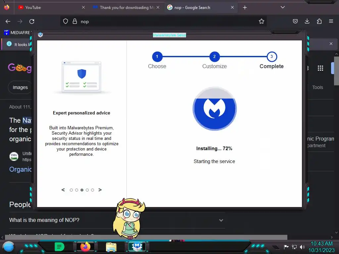Close the YouTube tab
The width and height of the screenshot is (339, 254).
point(83,7)
